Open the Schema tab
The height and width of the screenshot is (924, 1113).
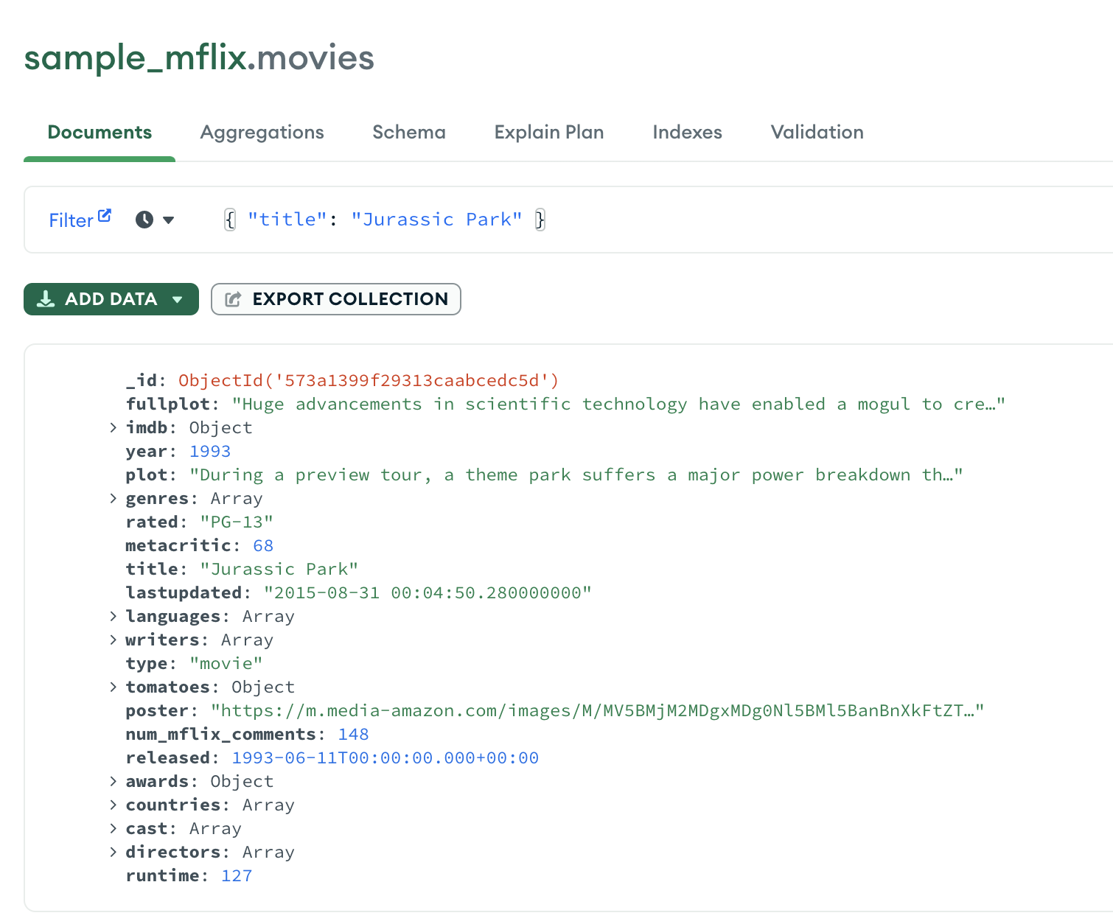pos(408,133)
